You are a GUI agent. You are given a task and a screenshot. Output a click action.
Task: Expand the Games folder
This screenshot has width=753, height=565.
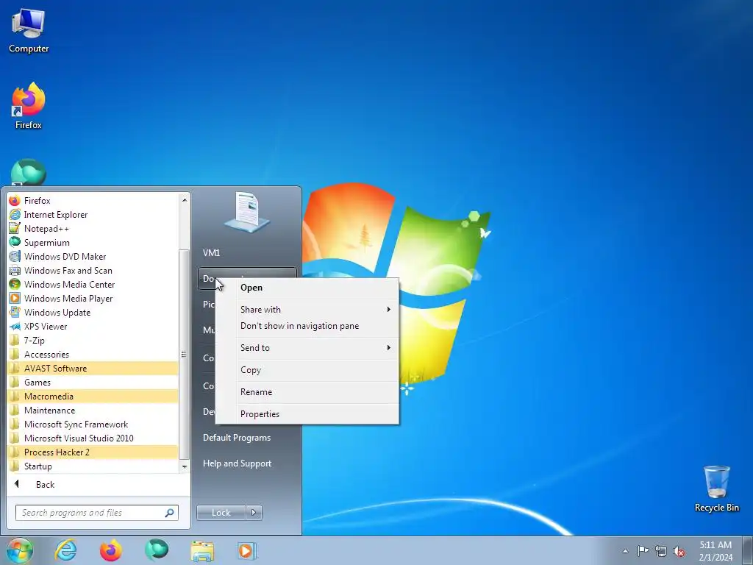click(x=92, y=382)
